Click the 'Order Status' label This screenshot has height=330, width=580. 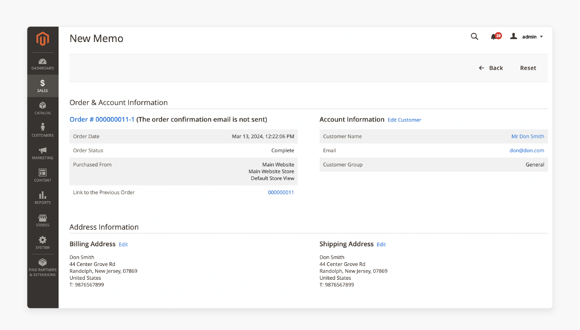88,151
